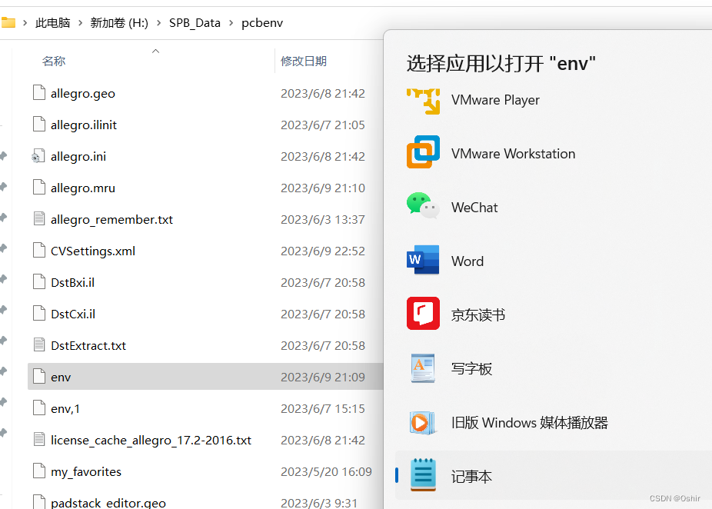Select the allegro_remember.txt file
Screen dimensions: 712x509
pyautogui.click(x=111, y=219)
